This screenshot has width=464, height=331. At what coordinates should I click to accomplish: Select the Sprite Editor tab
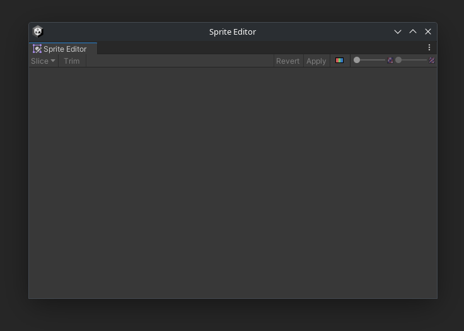(64, 49)
